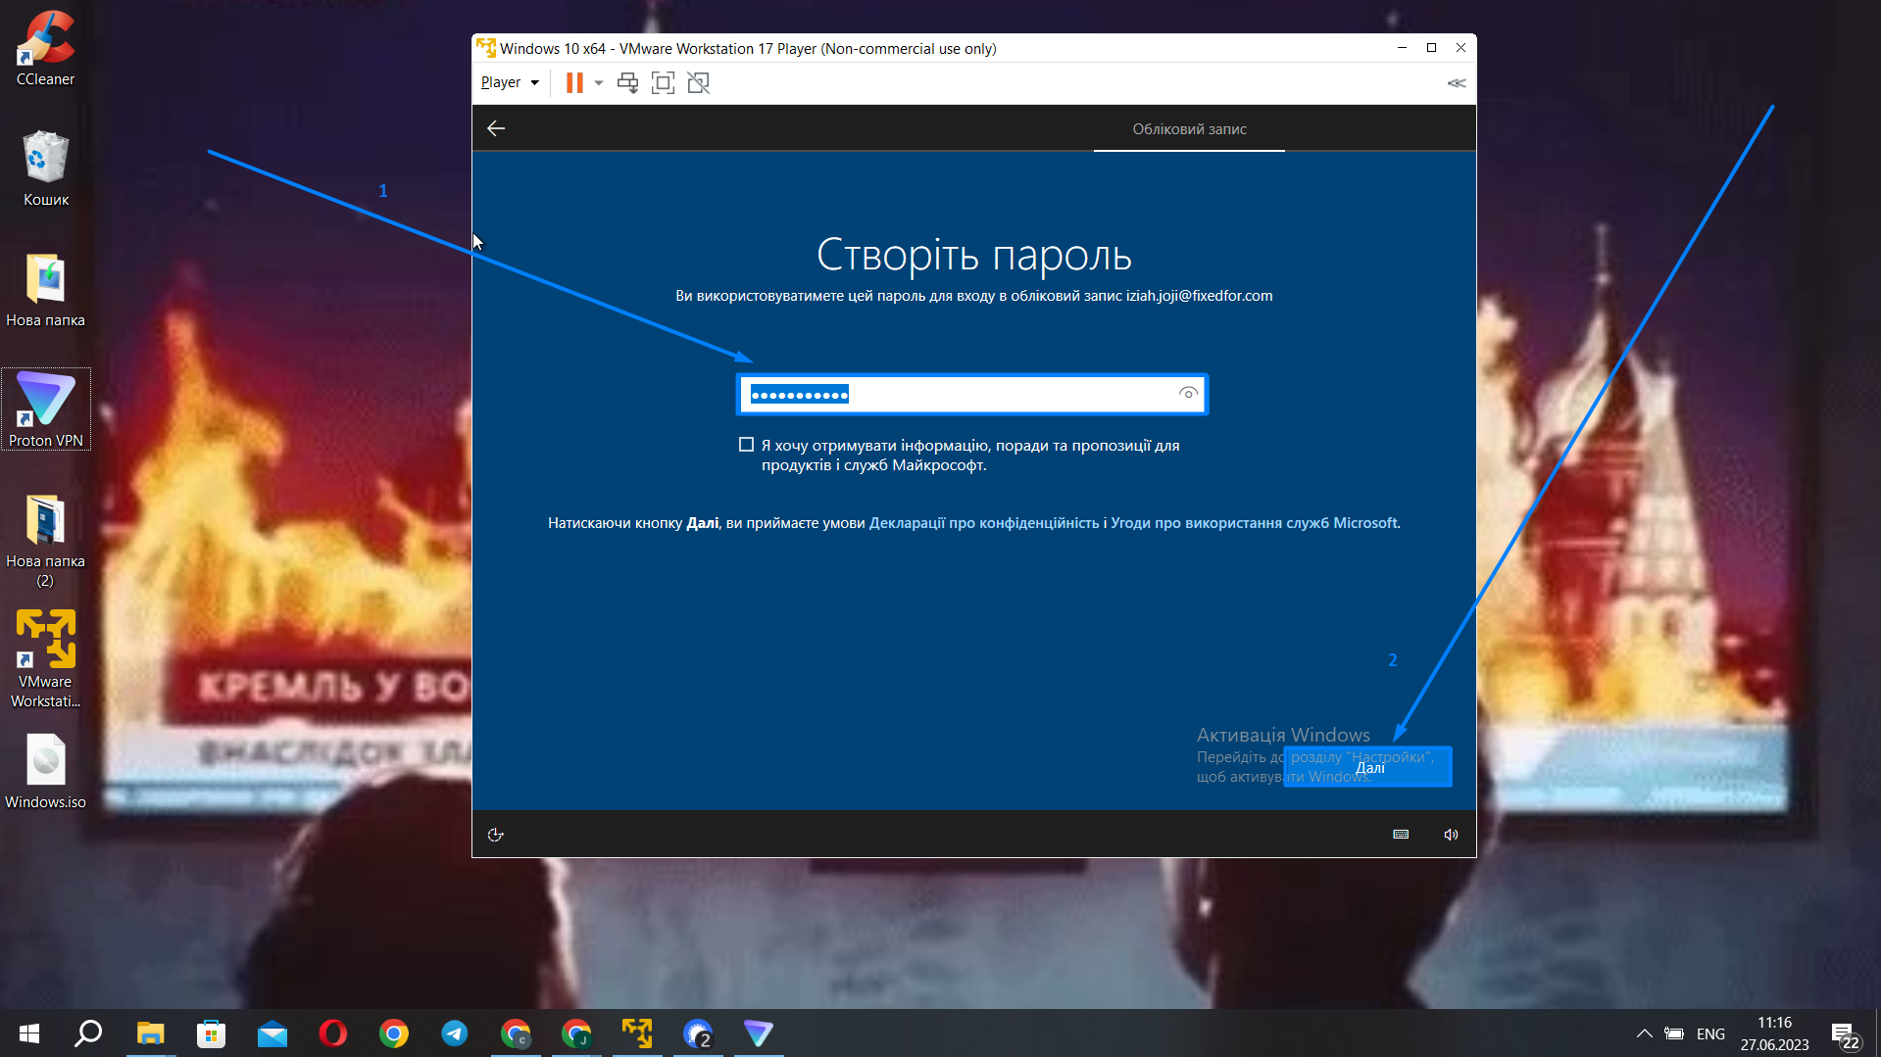Open the clock and date flyout
The image size is (1881, 1057).
point(1774,1033)
